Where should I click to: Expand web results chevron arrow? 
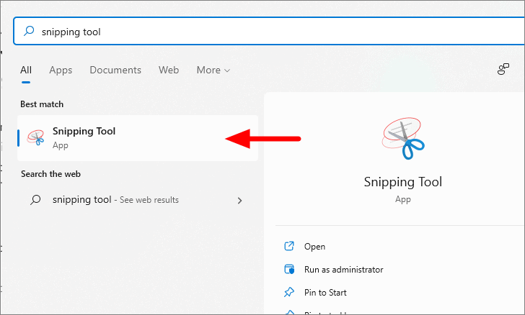coord(239,201)
